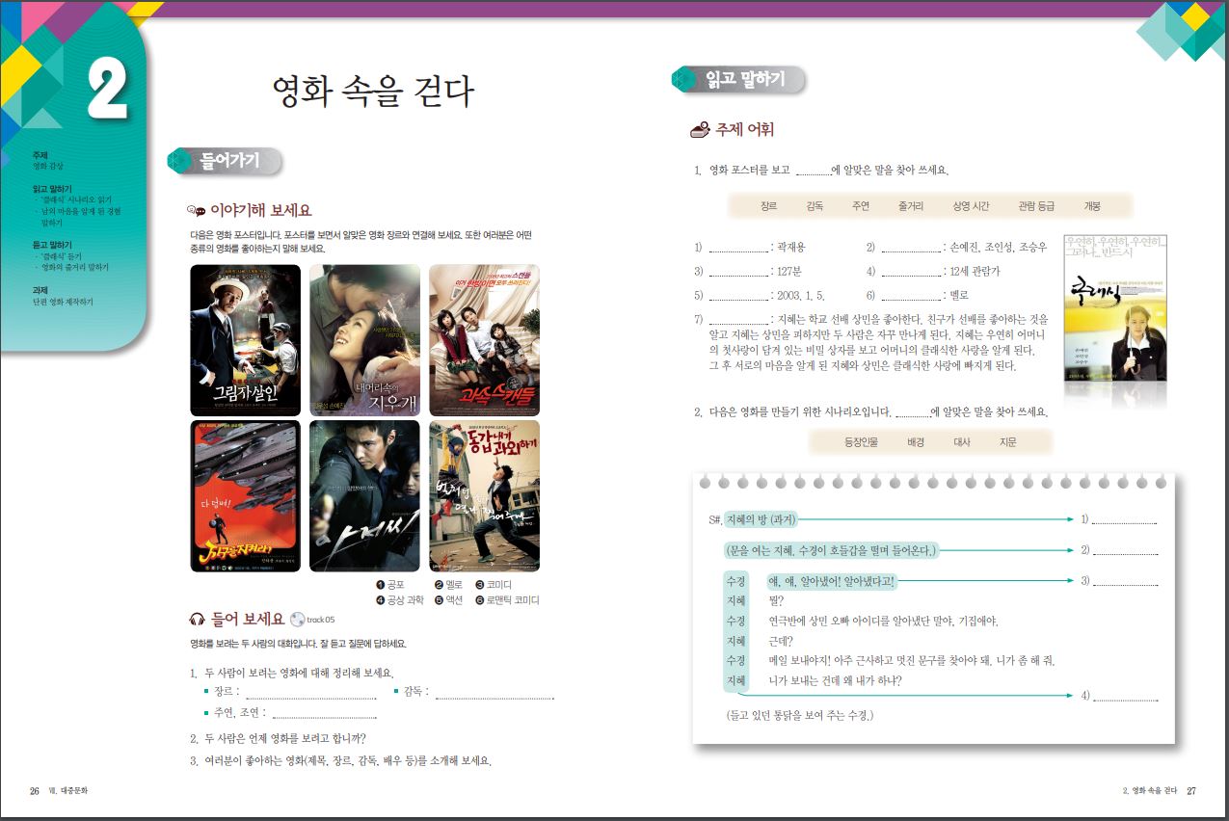Click the headphones icon beside 들어 보세요
Viewport: 1229px width, 821px height.
click(x=197, y=620)
